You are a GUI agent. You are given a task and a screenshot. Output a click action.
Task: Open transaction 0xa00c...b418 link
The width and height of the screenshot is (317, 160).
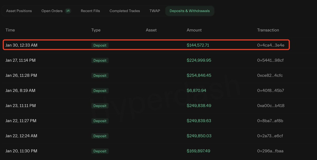click(271, 106)
